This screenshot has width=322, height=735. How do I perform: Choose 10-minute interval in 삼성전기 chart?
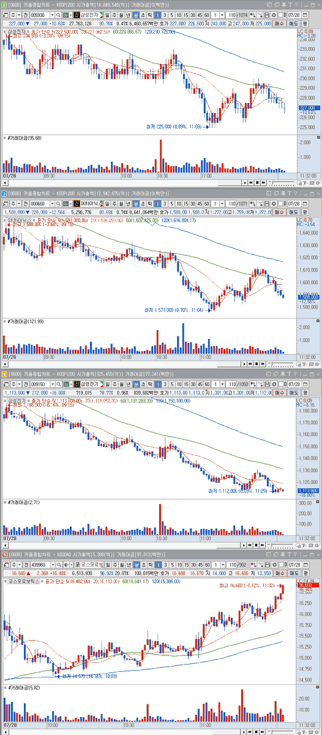tap(179, 384)
